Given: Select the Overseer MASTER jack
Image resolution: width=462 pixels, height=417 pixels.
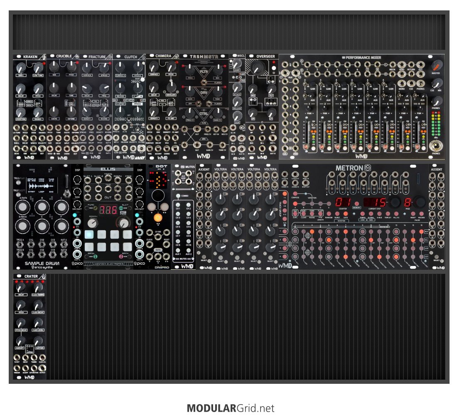Looking at the screenshot, I should pos(251,149).
